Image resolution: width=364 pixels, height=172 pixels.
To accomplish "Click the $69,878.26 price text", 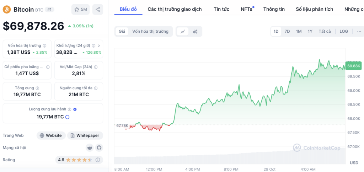I will 33,26.
